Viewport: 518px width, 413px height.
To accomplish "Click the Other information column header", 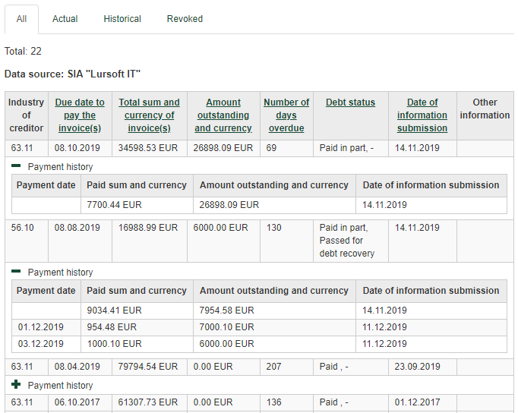I will (485, 109).
